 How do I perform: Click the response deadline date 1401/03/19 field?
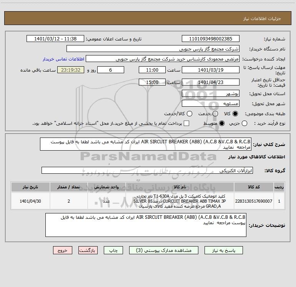coord(211,70)
